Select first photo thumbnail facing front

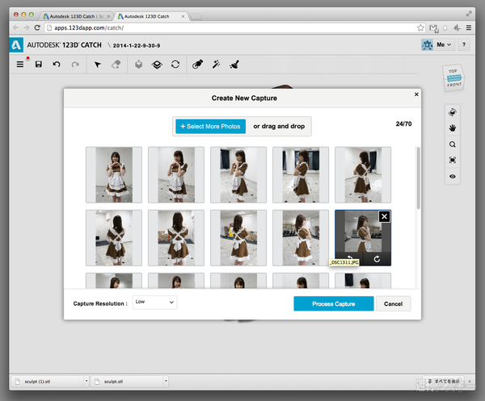(x=114, y=175)
